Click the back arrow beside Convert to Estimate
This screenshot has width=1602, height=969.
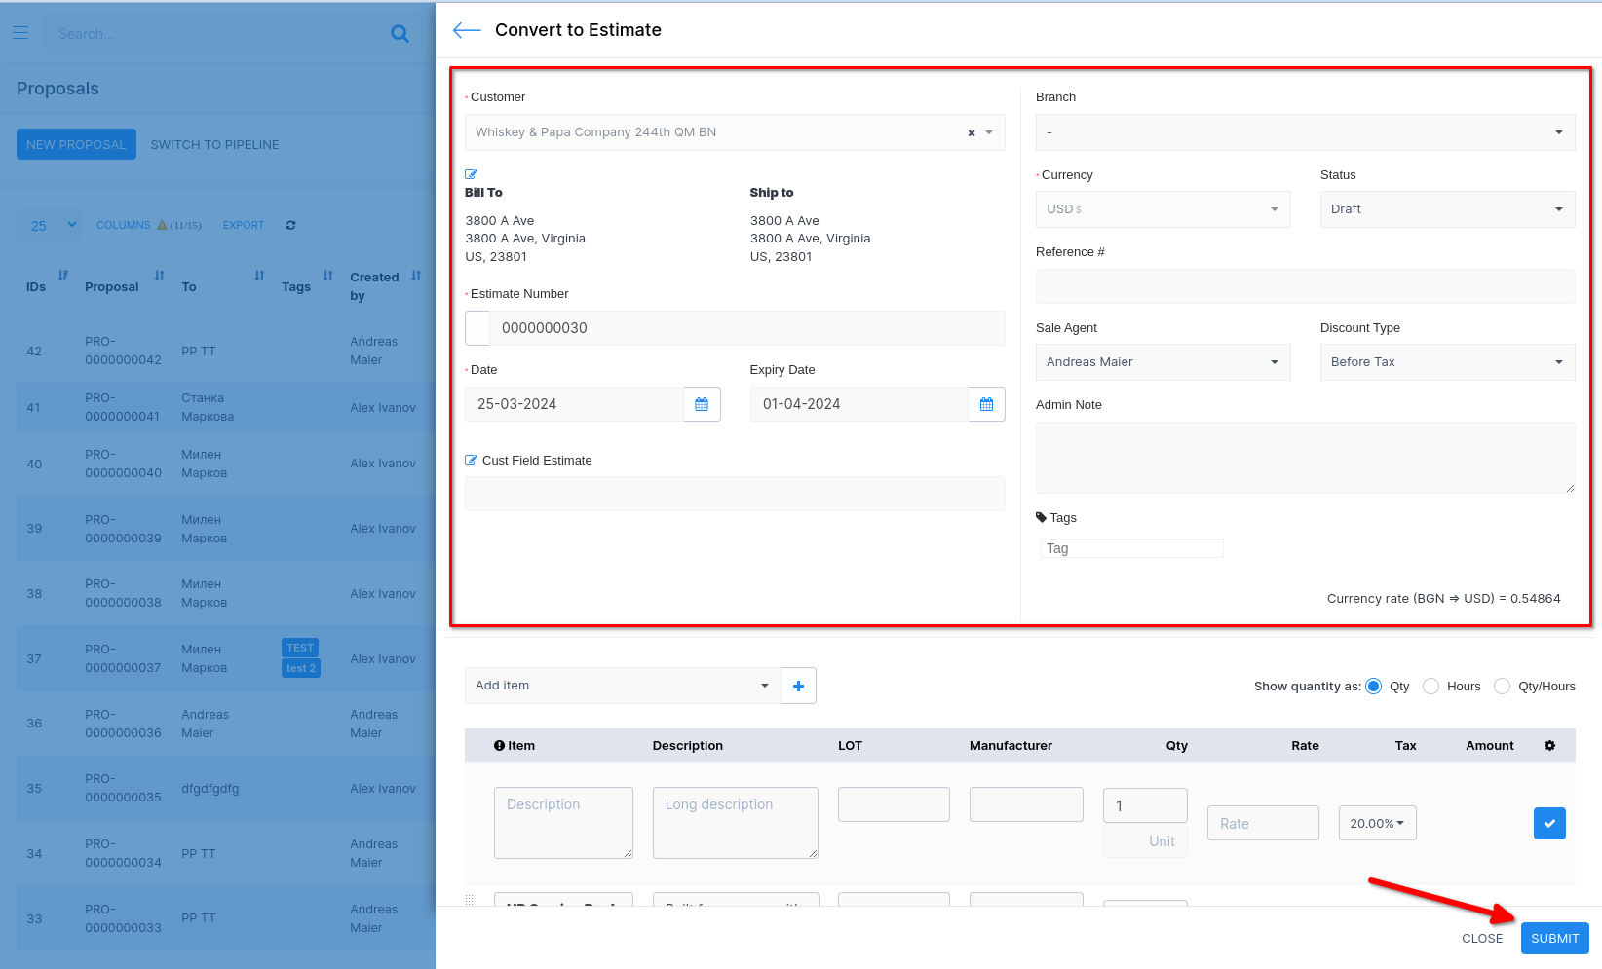point(467,30)
